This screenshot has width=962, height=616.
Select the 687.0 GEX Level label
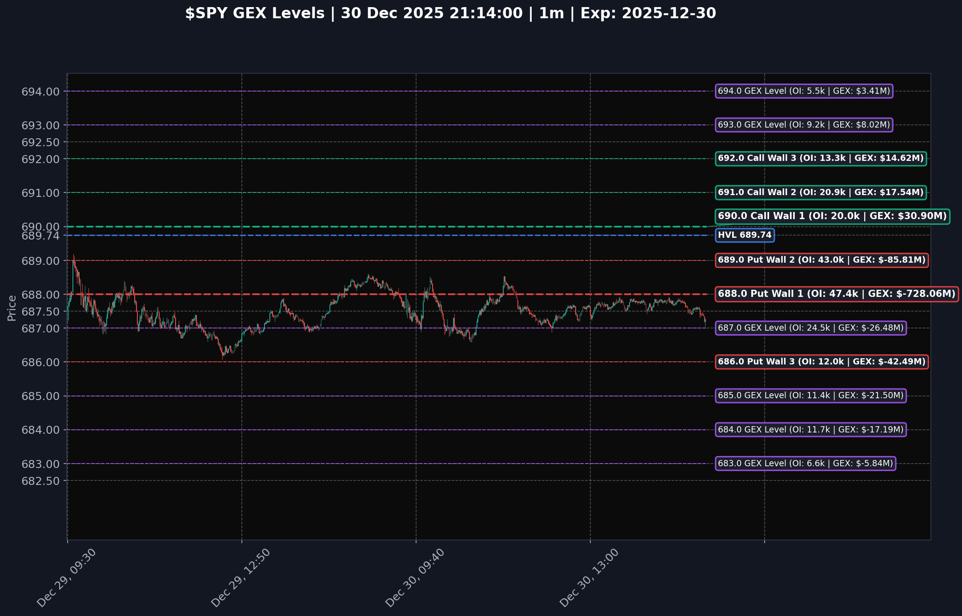point(810,328)
